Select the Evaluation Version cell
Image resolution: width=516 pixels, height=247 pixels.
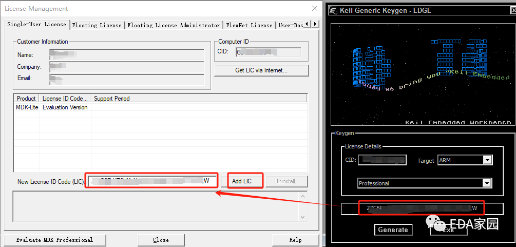(65, 107)
